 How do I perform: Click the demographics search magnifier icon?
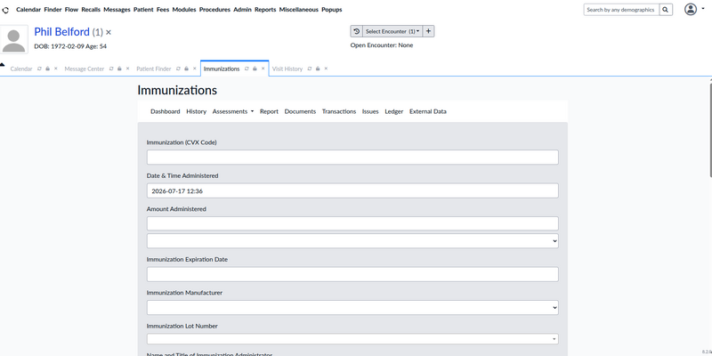pyautogui.click(x=666, y=10)
